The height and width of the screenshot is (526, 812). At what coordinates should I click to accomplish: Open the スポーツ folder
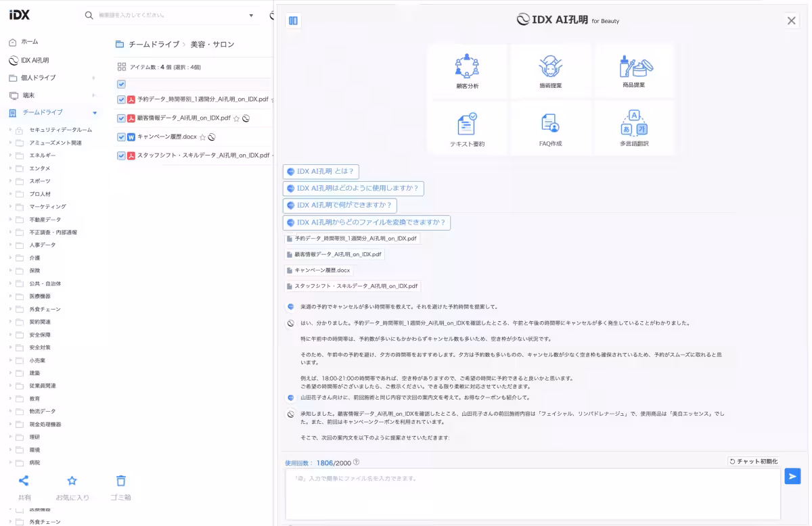coord(40,181)
